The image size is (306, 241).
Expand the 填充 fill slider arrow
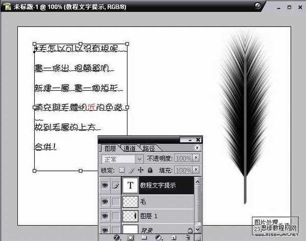(x=196, y=170)
